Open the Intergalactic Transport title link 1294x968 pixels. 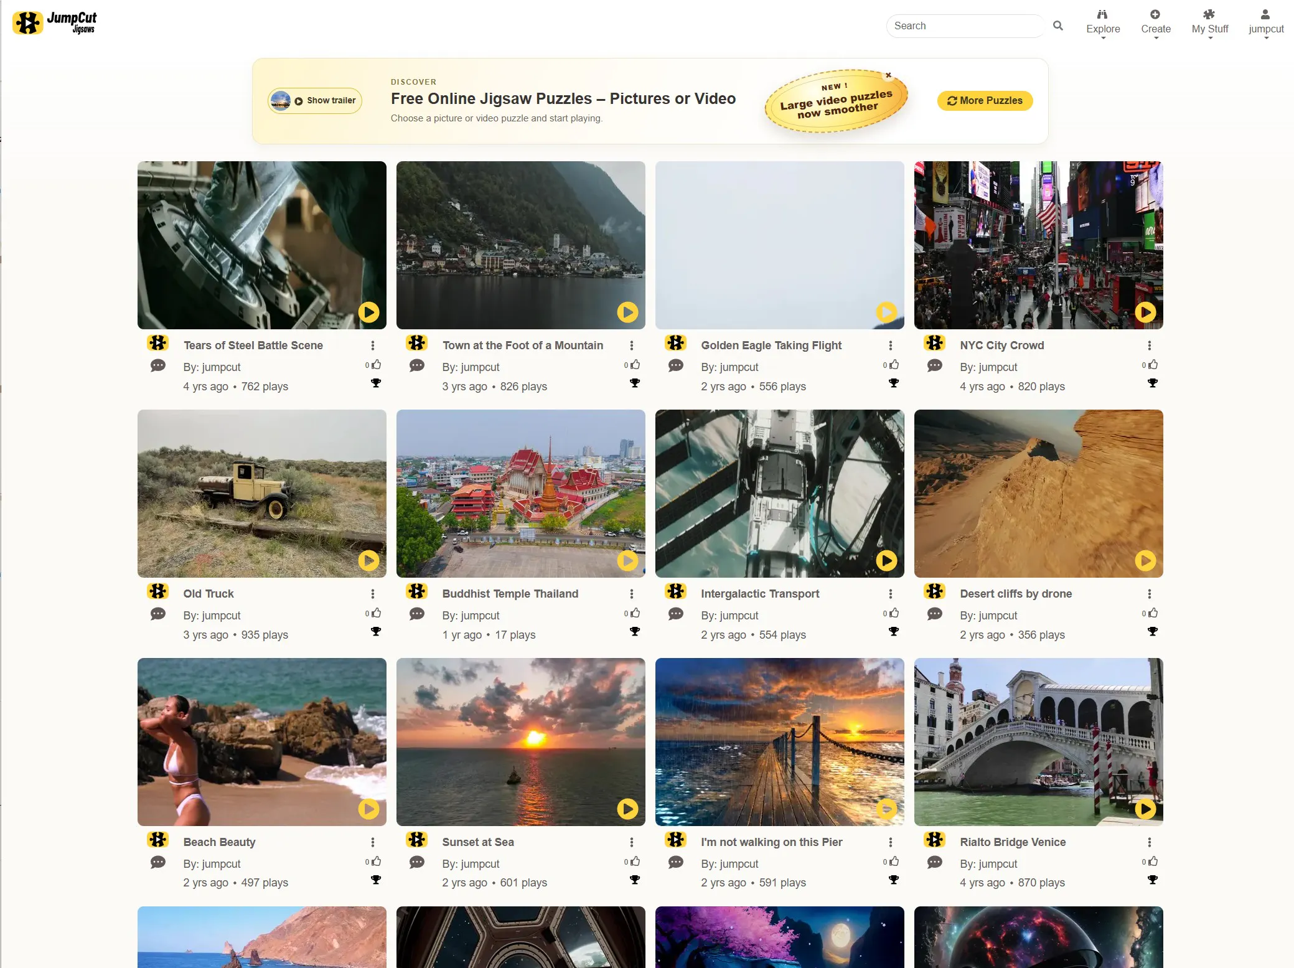point(760,593)
